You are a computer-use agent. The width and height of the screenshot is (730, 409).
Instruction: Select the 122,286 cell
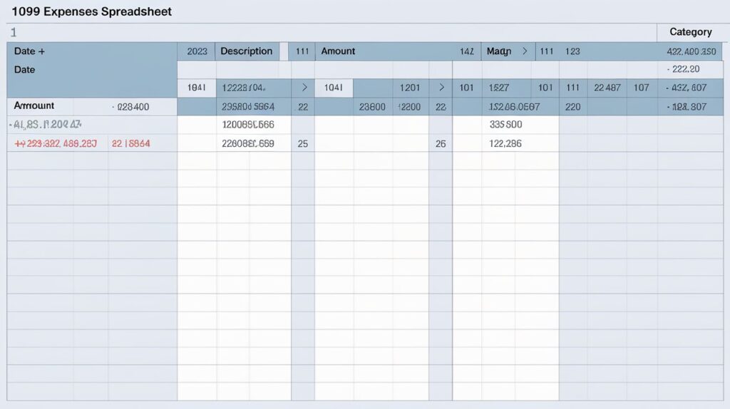pos(505,143)
